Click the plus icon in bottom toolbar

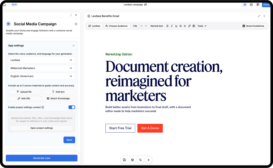[149, 160]
